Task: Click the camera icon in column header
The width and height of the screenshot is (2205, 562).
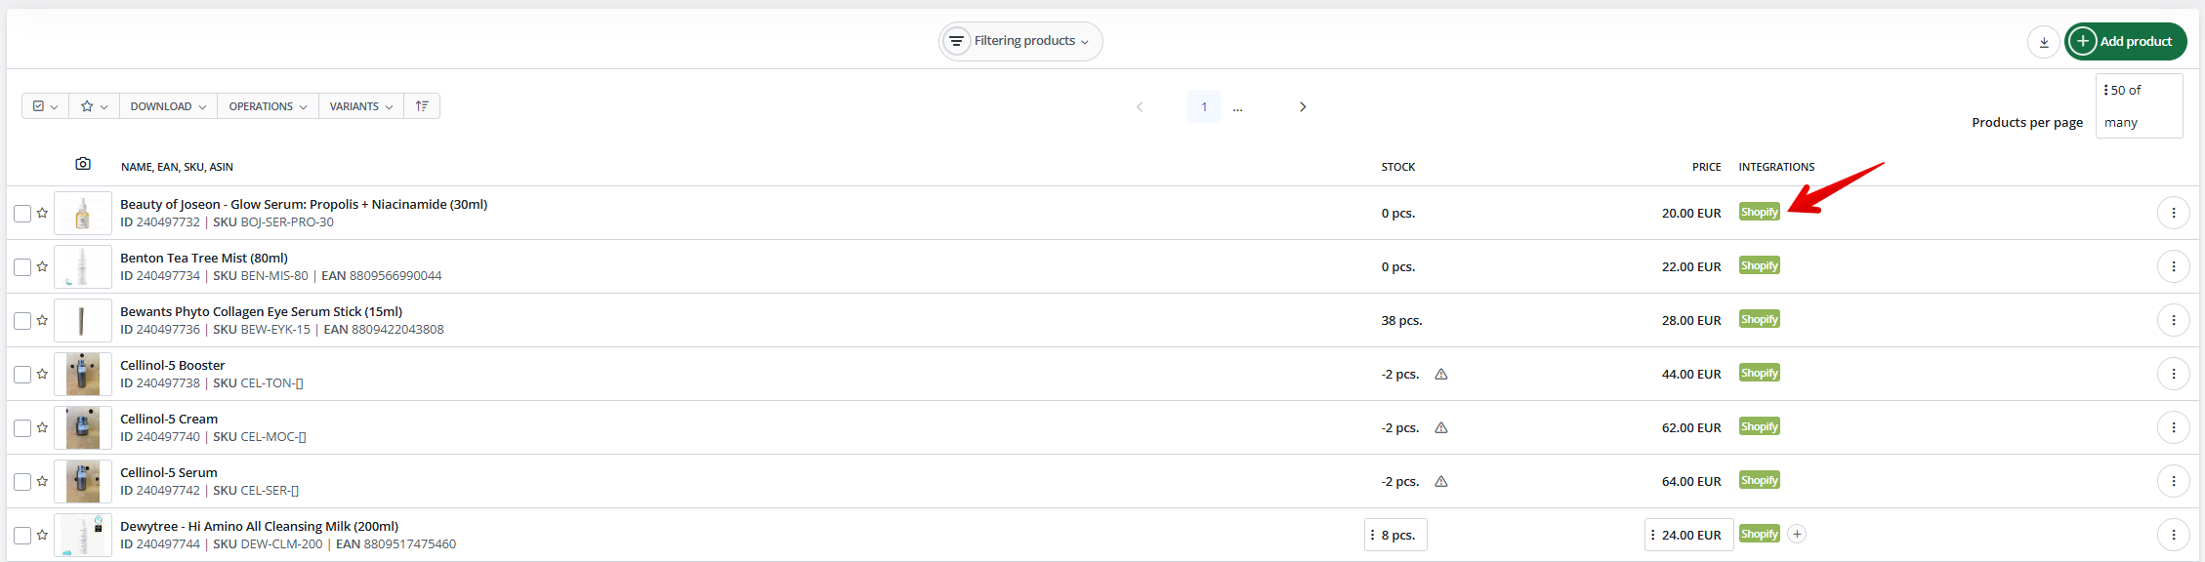Action: (x=83, y=164)
